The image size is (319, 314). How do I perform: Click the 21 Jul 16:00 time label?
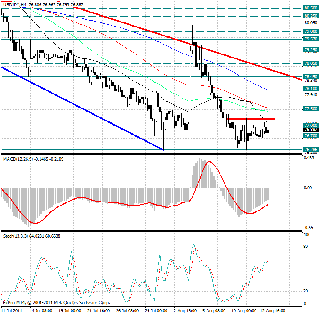pyautogui.click(x=99, y=311)
